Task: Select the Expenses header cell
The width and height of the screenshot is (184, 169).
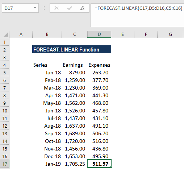Action: tap(99, 65)
